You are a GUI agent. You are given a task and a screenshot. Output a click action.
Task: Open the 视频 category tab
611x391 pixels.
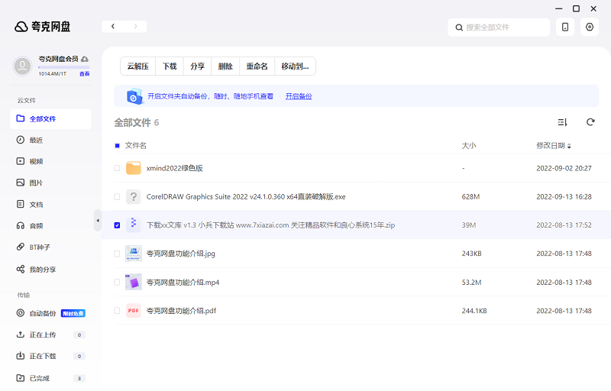tap(36, 162)
